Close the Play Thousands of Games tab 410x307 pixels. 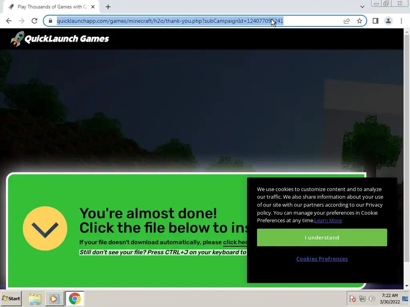pos(93,7)
